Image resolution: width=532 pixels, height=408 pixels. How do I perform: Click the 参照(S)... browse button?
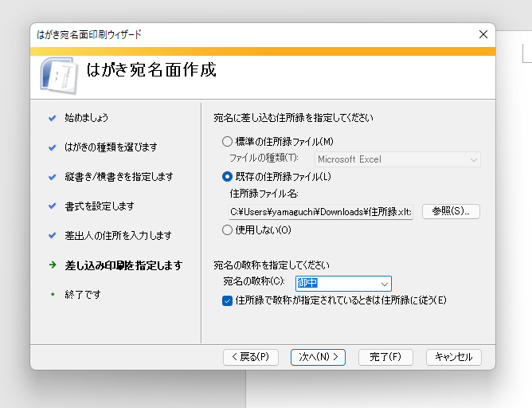pos(451,211)
